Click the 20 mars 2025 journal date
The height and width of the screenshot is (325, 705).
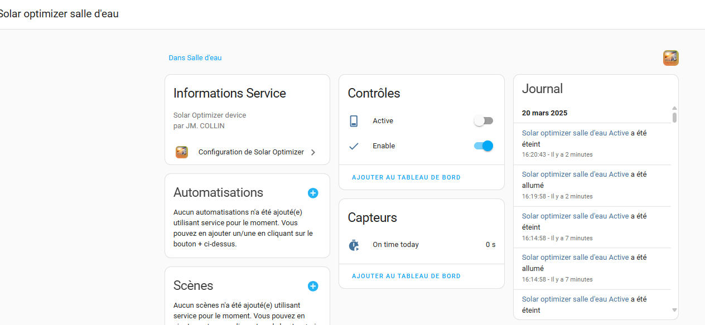pos(544,113)
